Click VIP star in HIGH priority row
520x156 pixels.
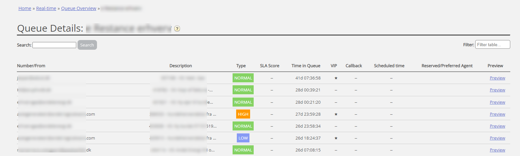tap(336, 114)
